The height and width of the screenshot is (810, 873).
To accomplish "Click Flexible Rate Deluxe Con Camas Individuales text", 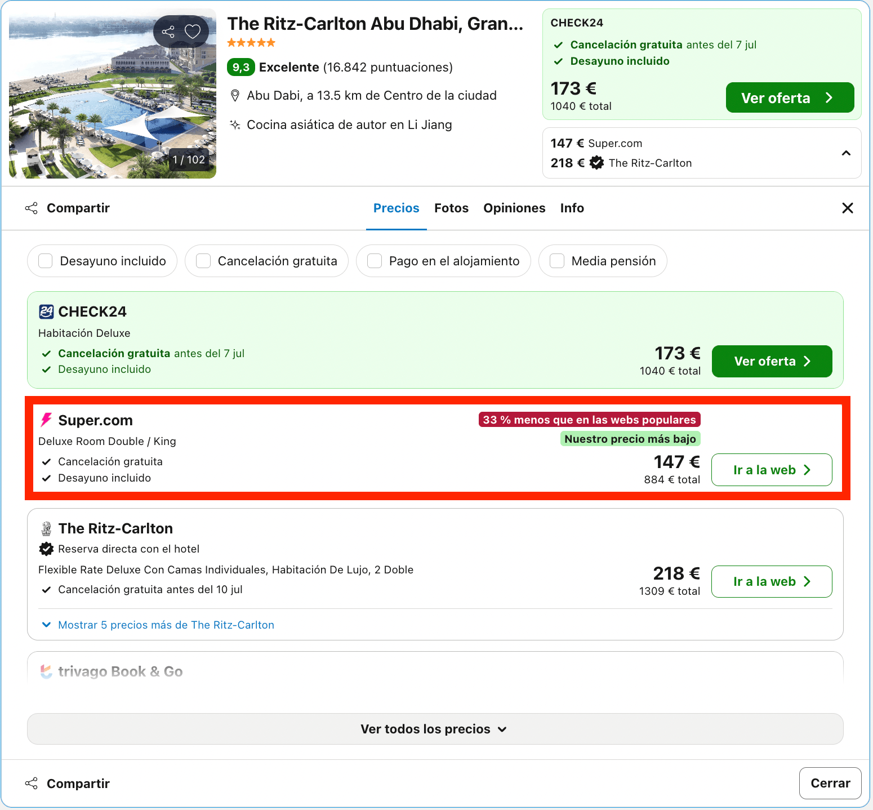I will (x=226, y=569).
